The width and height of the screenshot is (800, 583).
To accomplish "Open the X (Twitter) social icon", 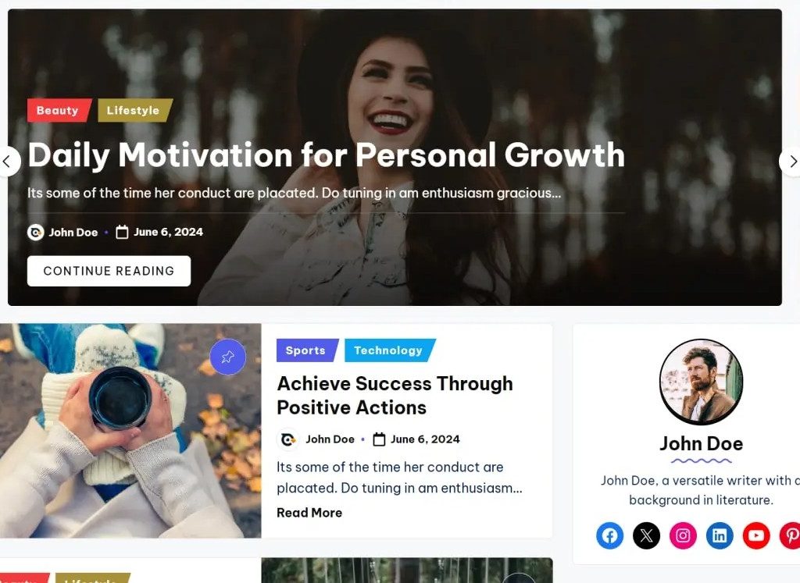I will (646, 535).
